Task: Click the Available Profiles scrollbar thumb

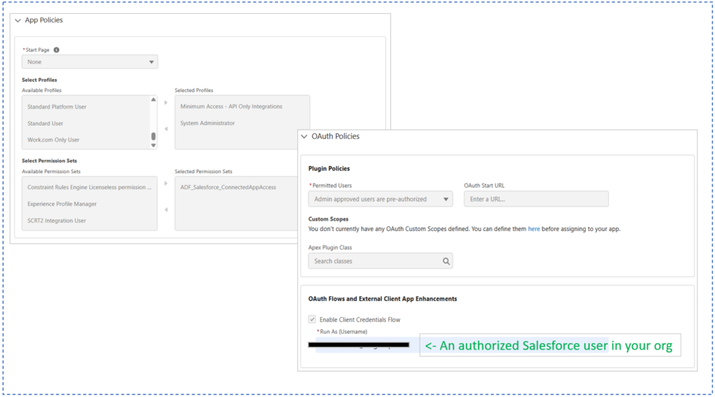Action: (153, 136)
